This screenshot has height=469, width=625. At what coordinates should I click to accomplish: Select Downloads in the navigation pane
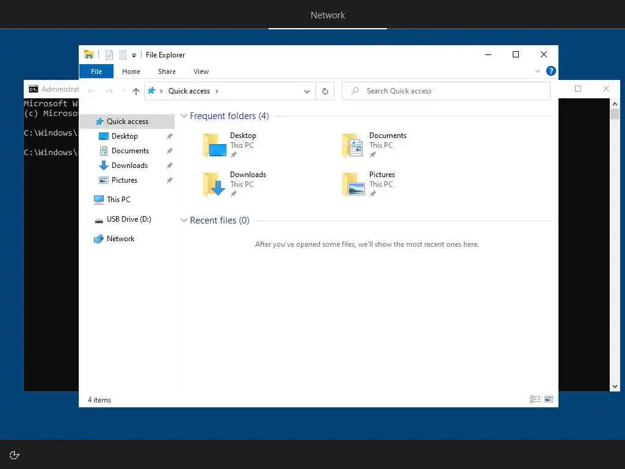[129, 165]
